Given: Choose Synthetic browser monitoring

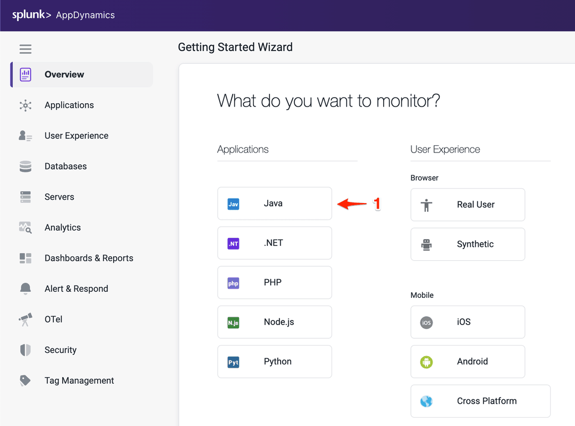Looking at the screenshot, I should pyautogui.click(x=467, y=244).
